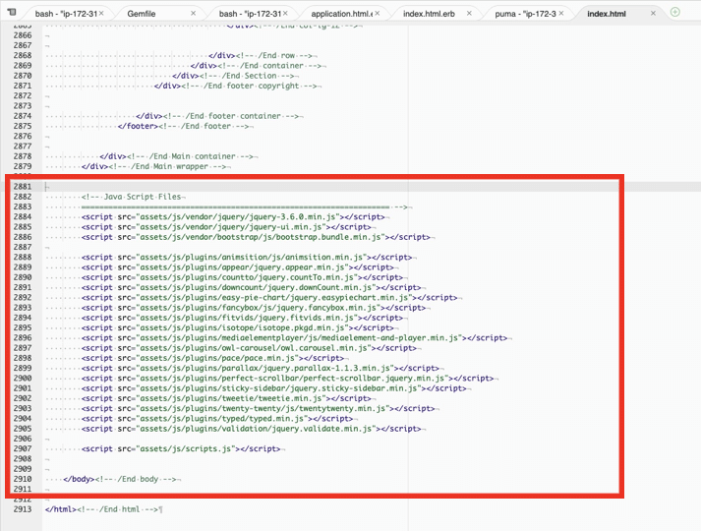Click the End Main wrapper comment line

tap(153, 166)
